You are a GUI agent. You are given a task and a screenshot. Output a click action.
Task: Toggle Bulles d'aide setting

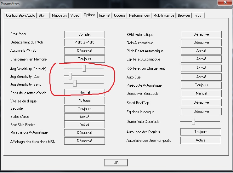[84, 117]
